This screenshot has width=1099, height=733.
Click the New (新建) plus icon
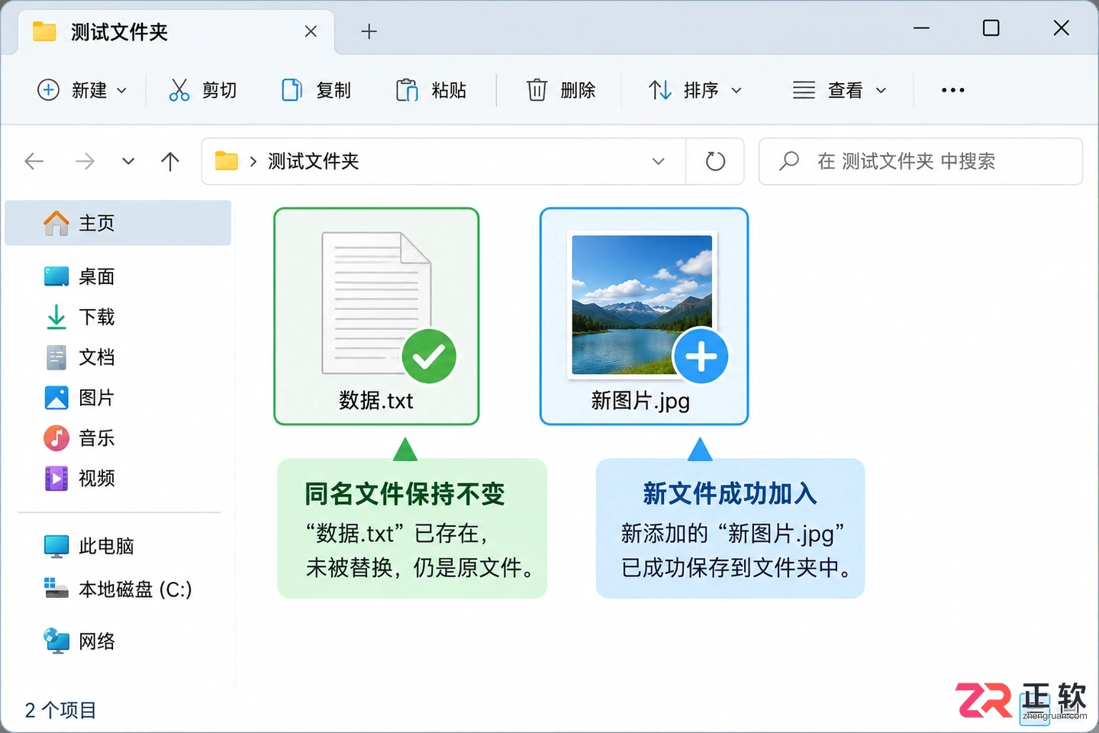(x=48, y=90)
